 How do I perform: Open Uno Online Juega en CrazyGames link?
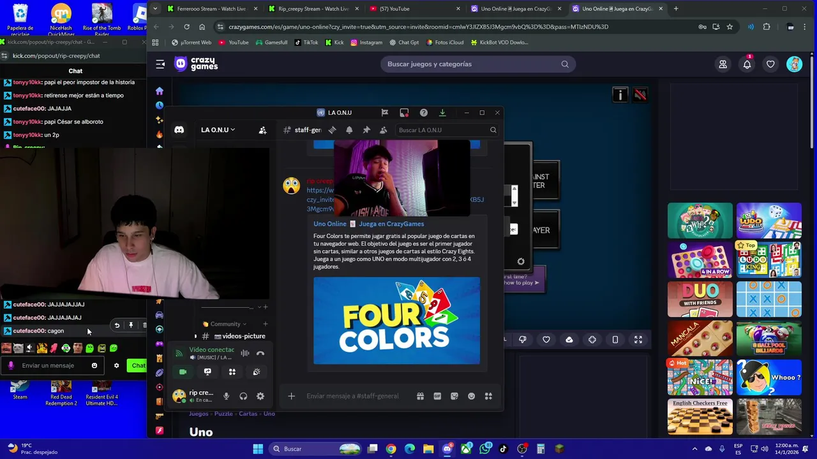pyautogui.click(x=368, y=224)
